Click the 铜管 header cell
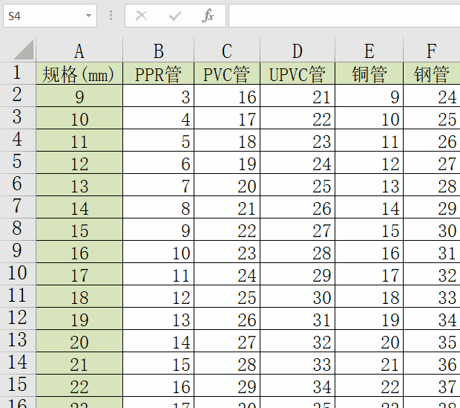The height and width of the screenshot is (408, 460). [x=369, y=74]
